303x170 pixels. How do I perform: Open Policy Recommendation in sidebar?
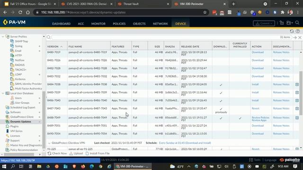click(24, 150)
